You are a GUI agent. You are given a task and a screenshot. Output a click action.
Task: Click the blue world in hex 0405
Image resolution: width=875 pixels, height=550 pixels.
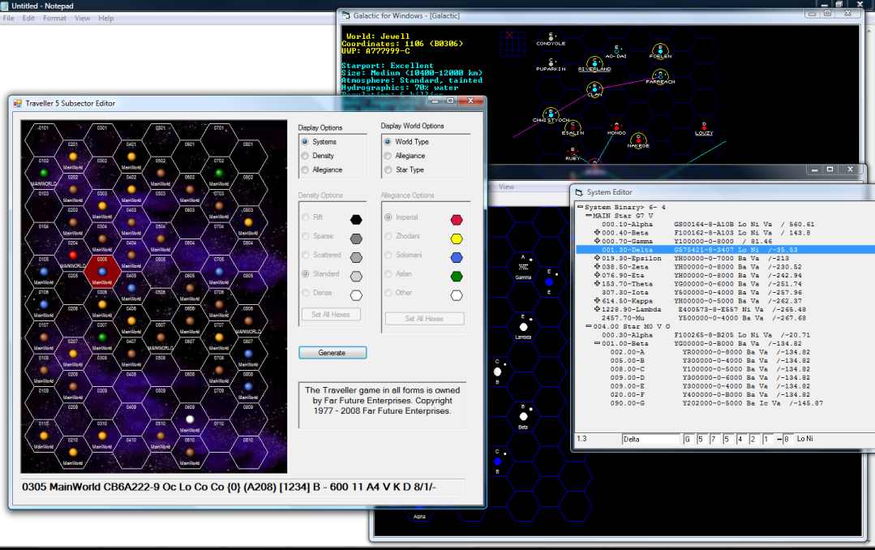tap(131, 288)
